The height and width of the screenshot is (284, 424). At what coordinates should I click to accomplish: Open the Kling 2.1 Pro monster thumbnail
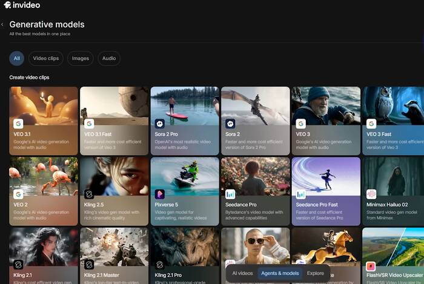185,246
